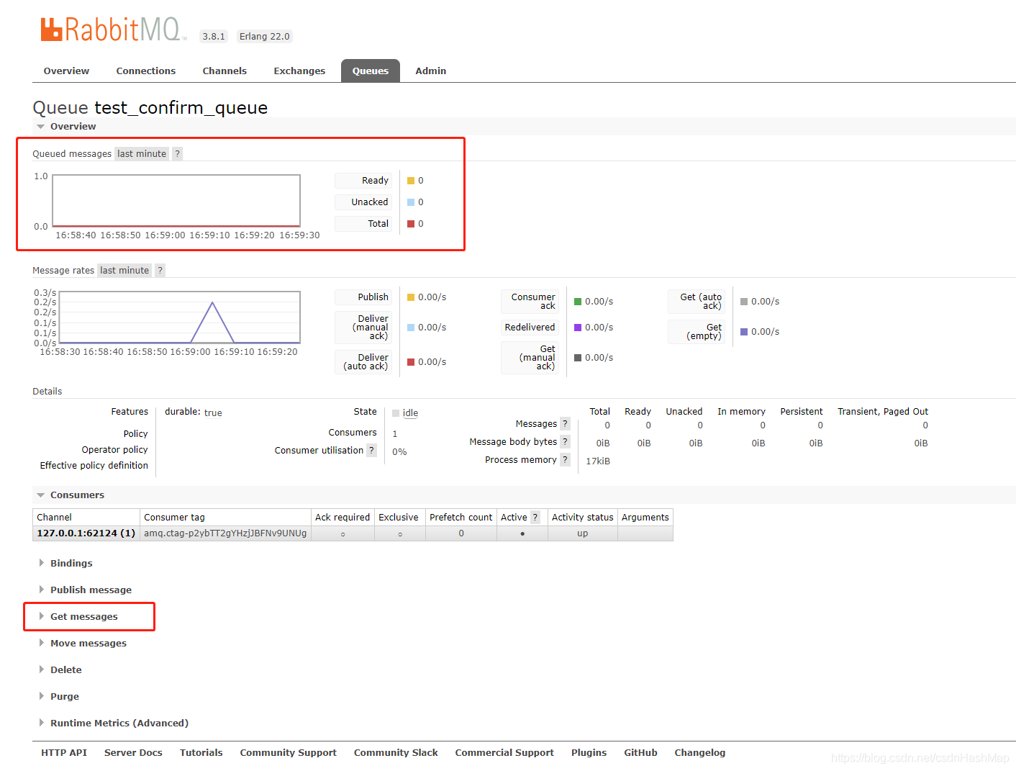Image resolution: width=1016 pixels, height=771 pixels.
Task: Click red Total color swatch
Action: (411, 224)
